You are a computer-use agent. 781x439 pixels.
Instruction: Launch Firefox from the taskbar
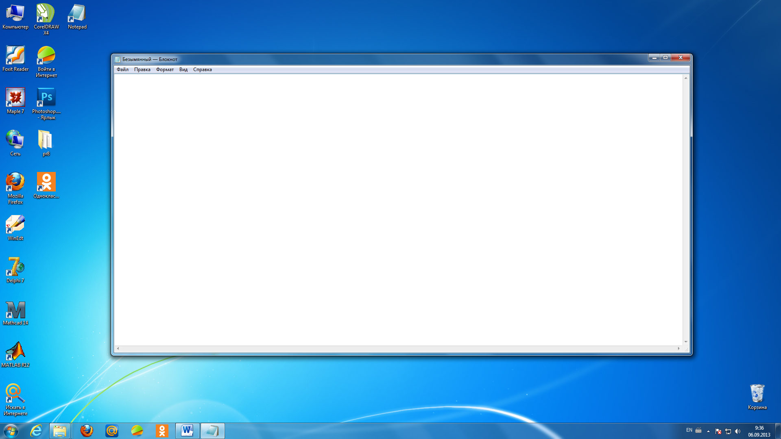point(87,431)
